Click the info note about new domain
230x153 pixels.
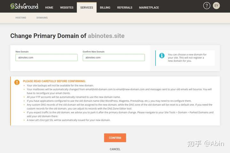pyautogui.click(x=187, y=58)
